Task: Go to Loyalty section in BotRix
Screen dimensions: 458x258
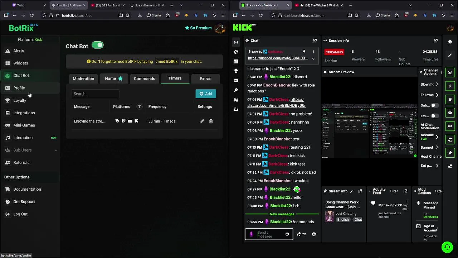Action: click(20, 100)
